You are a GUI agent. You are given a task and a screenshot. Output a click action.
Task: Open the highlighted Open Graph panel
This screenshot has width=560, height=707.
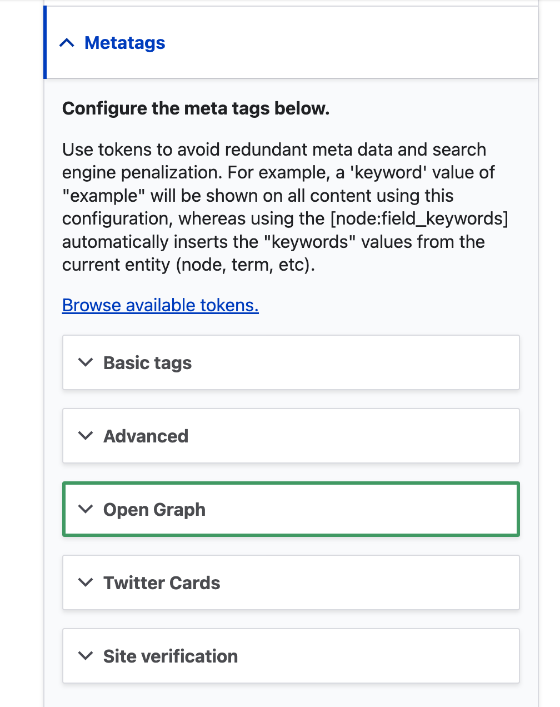pyautogui.click(x=154, y=509)
